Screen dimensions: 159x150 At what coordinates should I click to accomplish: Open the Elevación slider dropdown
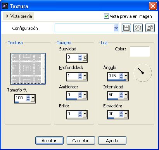click(x=126, y=115)
